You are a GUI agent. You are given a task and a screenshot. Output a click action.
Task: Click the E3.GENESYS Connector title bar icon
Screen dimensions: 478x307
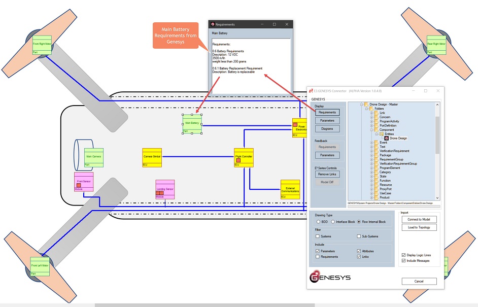pyautogui.click(x=311, y=91)
